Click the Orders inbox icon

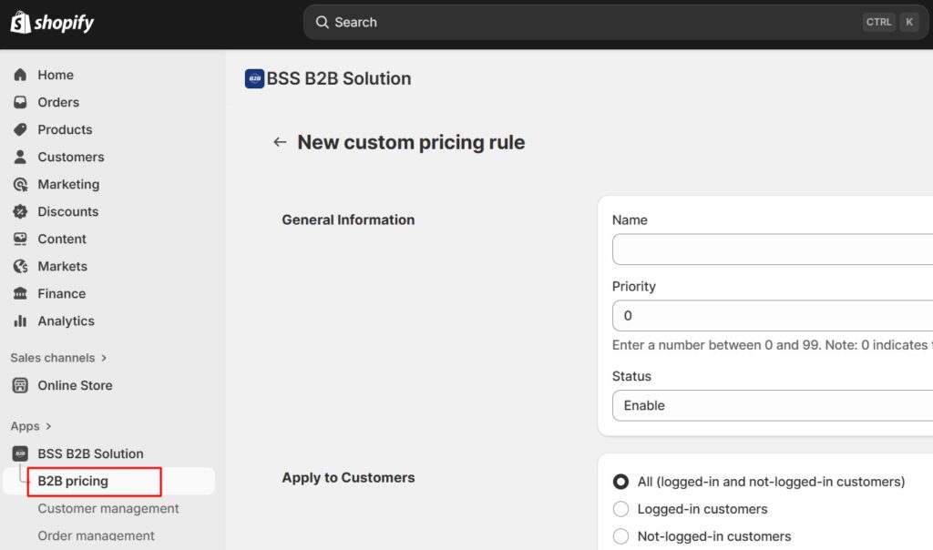click(x=20, y=102)
